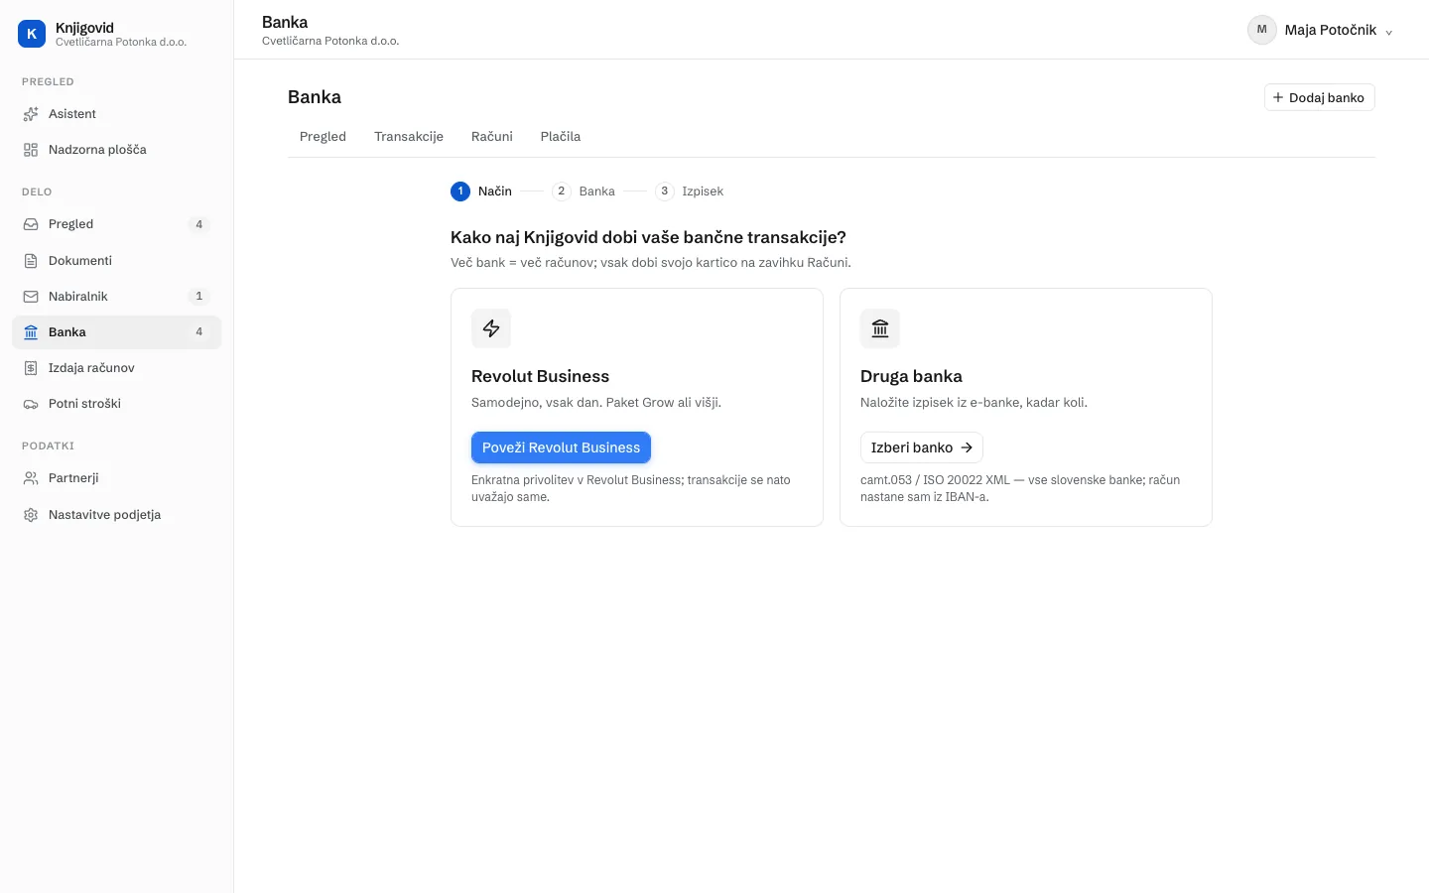Click the Izdaja računov invoice icon
This screenshot has width=1429, height=893.
31,368
